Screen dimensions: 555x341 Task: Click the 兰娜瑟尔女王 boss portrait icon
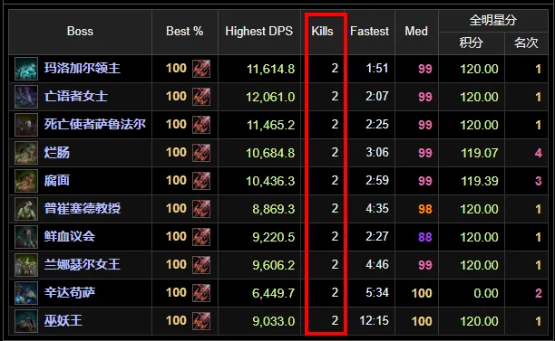[25, 265]
